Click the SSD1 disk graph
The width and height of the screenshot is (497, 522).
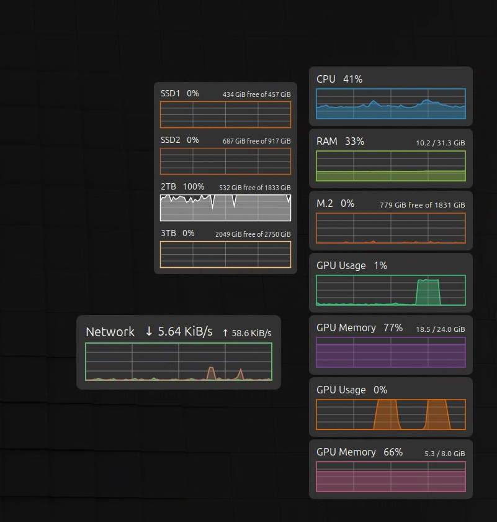(225, 114)
